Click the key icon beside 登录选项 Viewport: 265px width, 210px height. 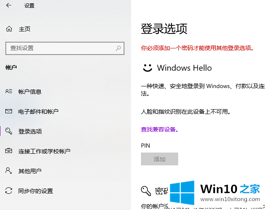[9, 131]
